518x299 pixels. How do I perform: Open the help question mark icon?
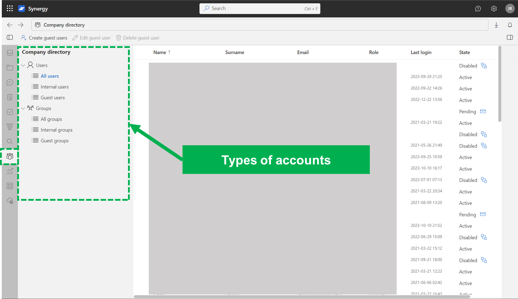[x=478, y=9]
